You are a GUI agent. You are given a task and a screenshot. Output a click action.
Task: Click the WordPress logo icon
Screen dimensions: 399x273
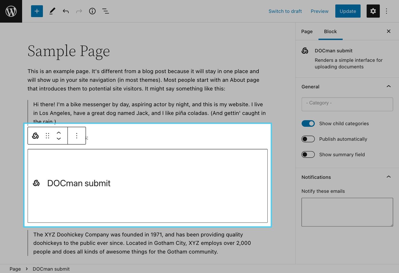pyautogui.click(x=11, y=11)
